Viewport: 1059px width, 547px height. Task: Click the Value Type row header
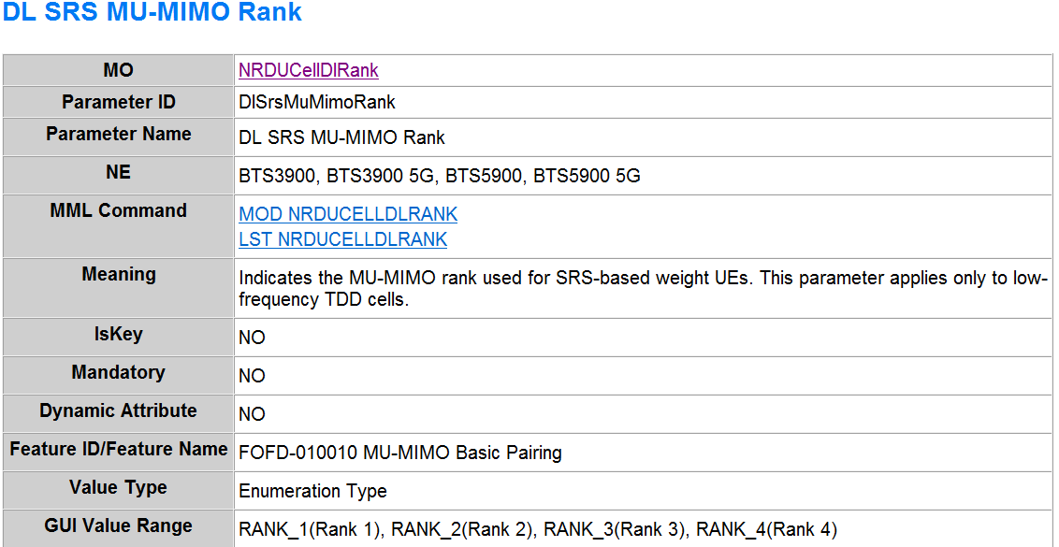(118, 487)
